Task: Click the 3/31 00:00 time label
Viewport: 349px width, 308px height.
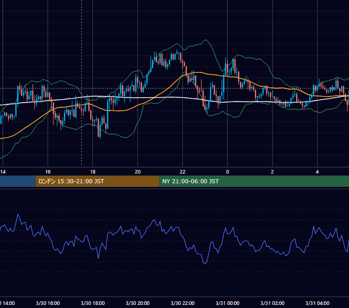Action: pyautogui.click(x=227, y=303)
